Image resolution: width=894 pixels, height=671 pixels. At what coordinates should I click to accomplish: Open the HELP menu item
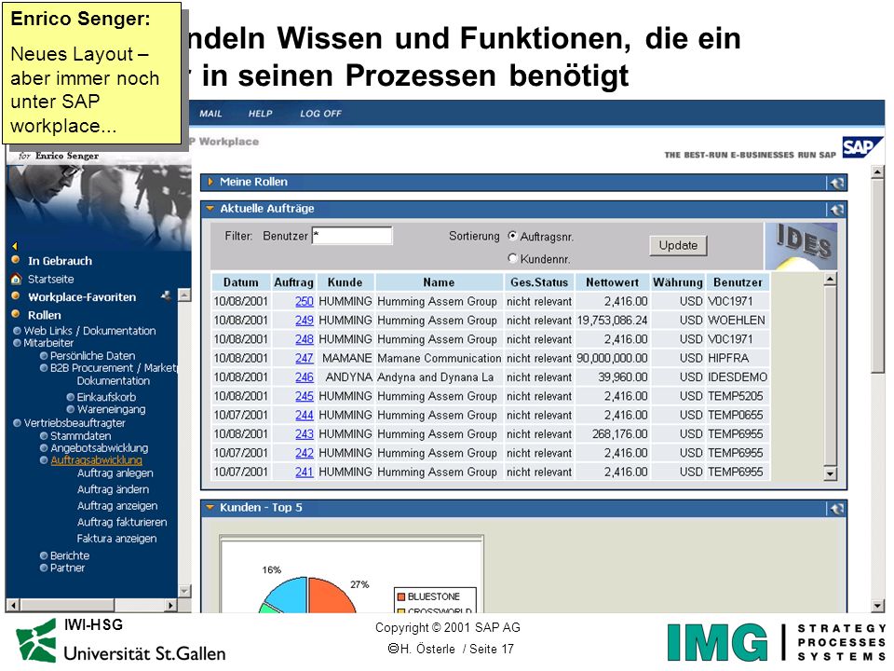point(260,114)
